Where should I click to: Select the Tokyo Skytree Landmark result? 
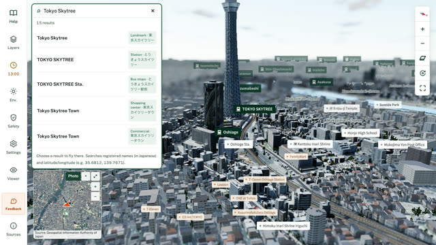click(97, 38)
